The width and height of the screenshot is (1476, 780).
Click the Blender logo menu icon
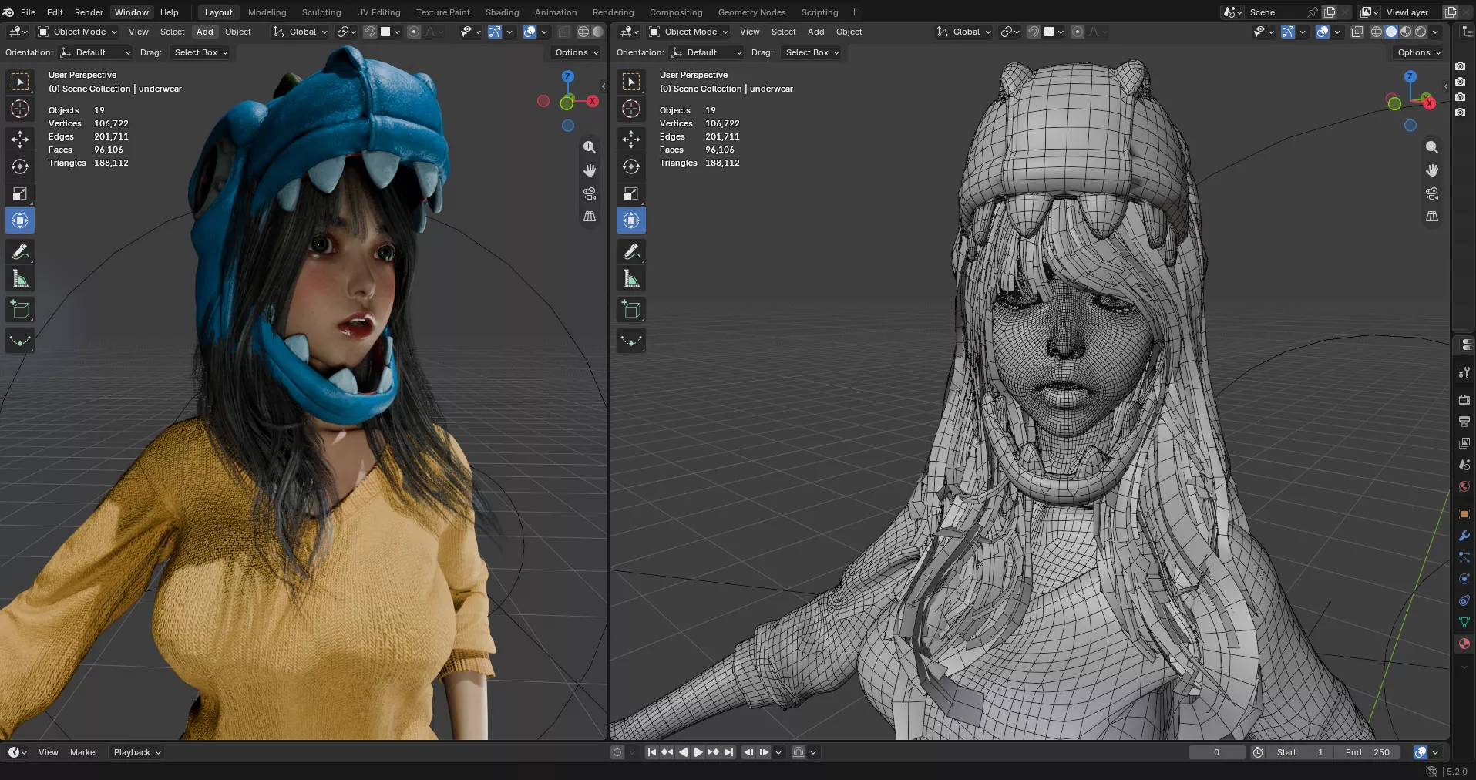(8, 12)
